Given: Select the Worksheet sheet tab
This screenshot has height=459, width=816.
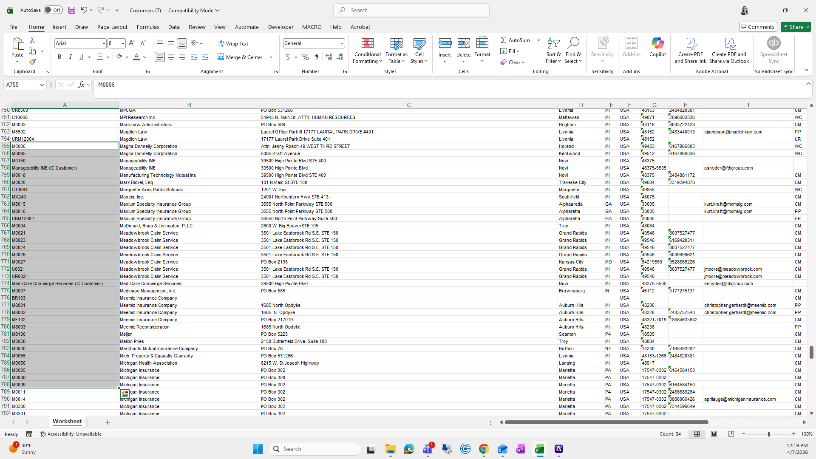Looking at the screenshot, I should click(67, 422).
